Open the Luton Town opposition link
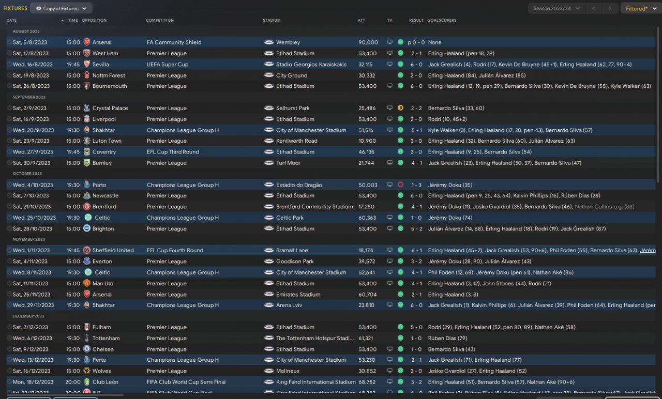This screenshot has width=662, height=399. pos(107,141)
